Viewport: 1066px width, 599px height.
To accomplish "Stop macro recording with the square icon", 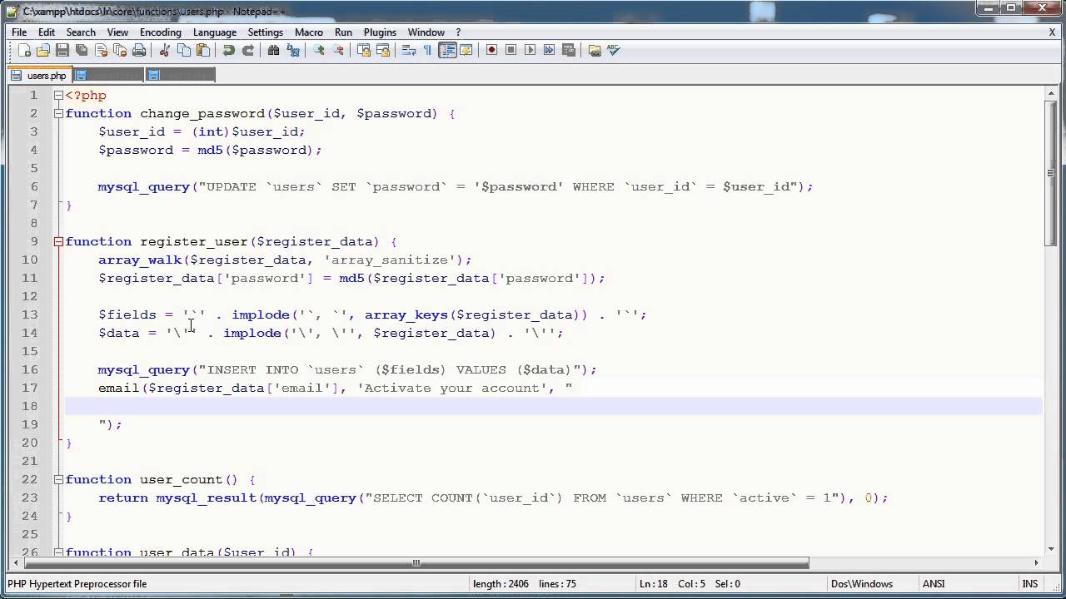I will (511, 50).
